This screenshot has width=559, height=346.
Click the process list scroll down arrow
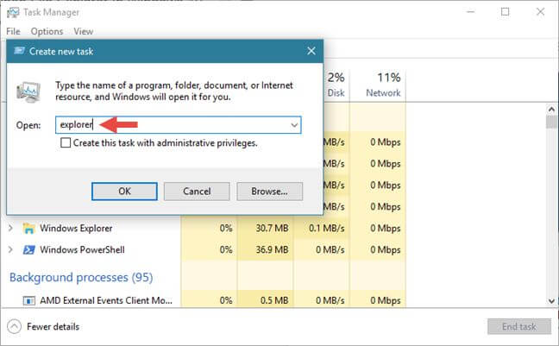coord(551,301)
